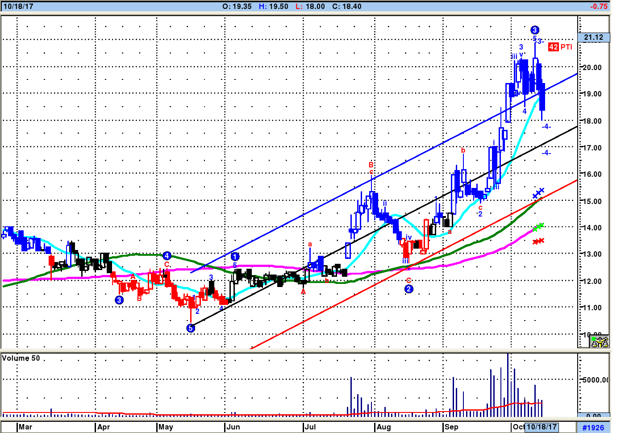Click the Volume 50 panel label

pos(21,358)
